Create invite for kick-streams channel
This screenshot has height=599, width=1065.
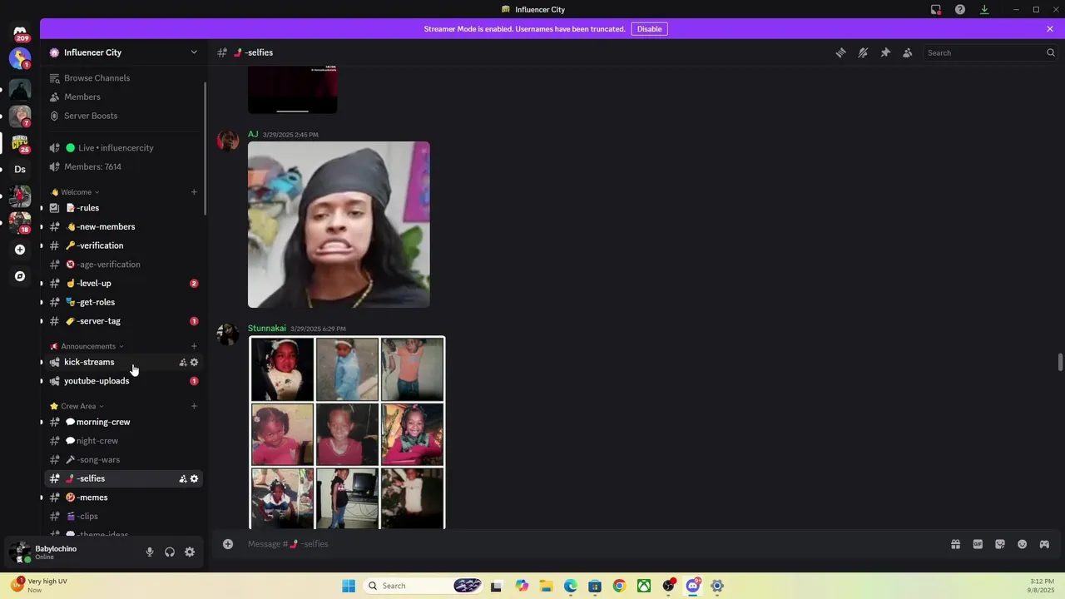click(x=183, y=362)
